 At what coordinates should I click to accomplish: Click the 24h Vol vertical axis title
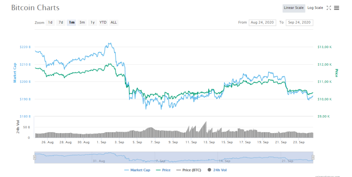click(18, 127)
